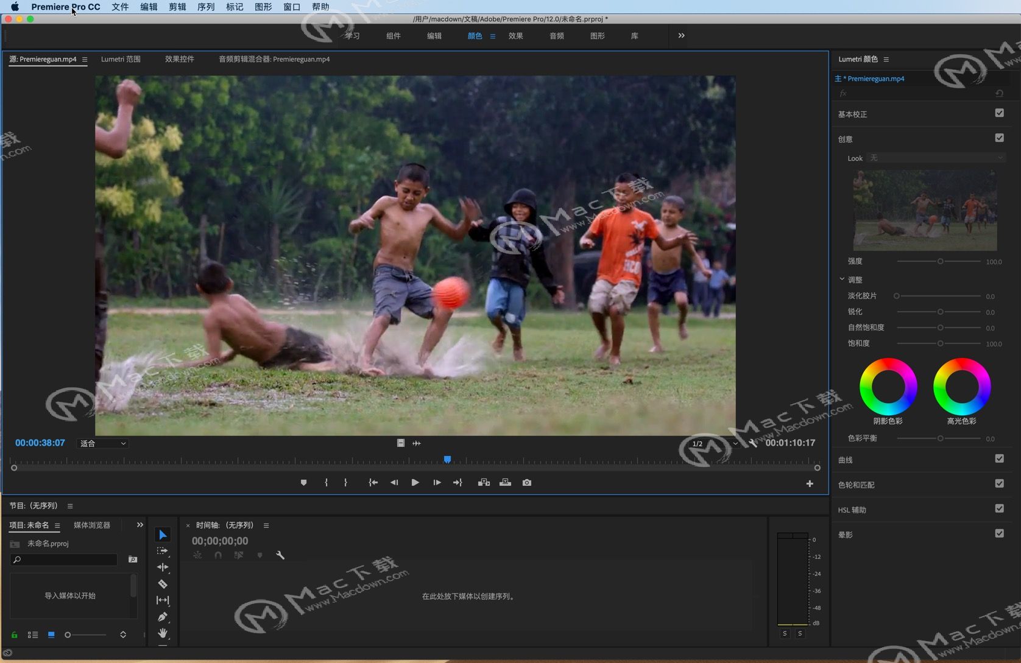Toggle Color Wheels & Match (色轮和匹配) checkbox
1021x663 pixels.
tap(999, 483)
